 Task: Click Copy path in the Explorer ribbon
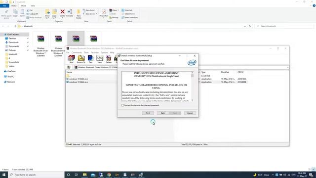pyautogui.click(x=32, y=14)
